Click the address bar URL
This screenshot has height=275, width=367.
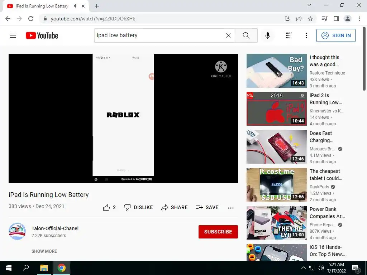pyautogui.click(x=93, y=19)
